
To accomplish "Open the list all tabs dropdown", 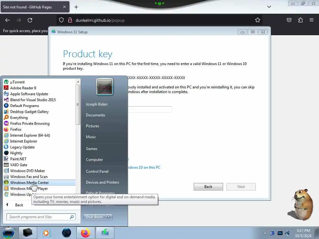I will [x=269, y=7].
